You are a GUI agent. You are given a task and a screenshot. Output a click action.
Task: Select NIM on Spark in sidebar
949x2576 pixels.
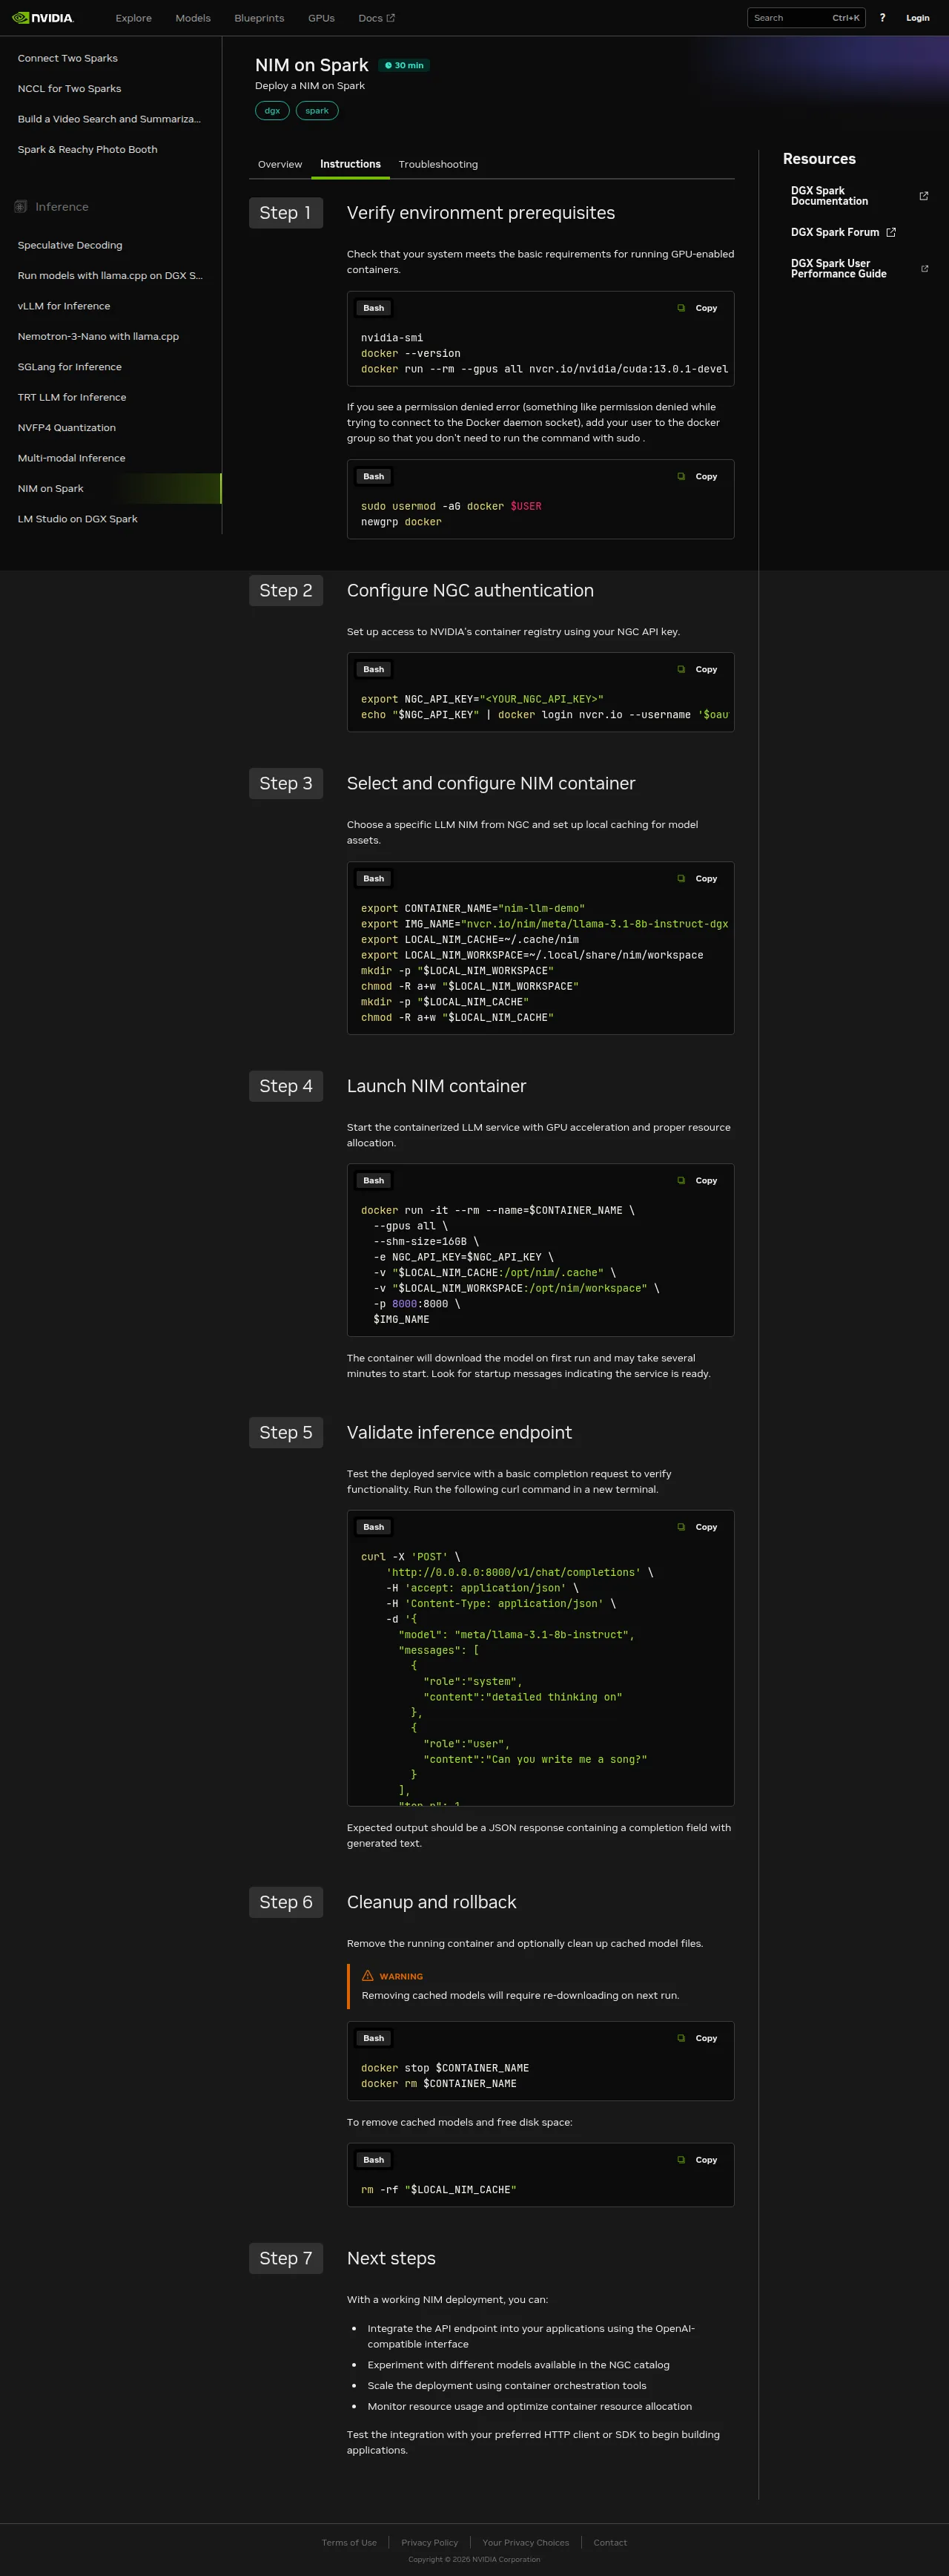coord(110,489)
